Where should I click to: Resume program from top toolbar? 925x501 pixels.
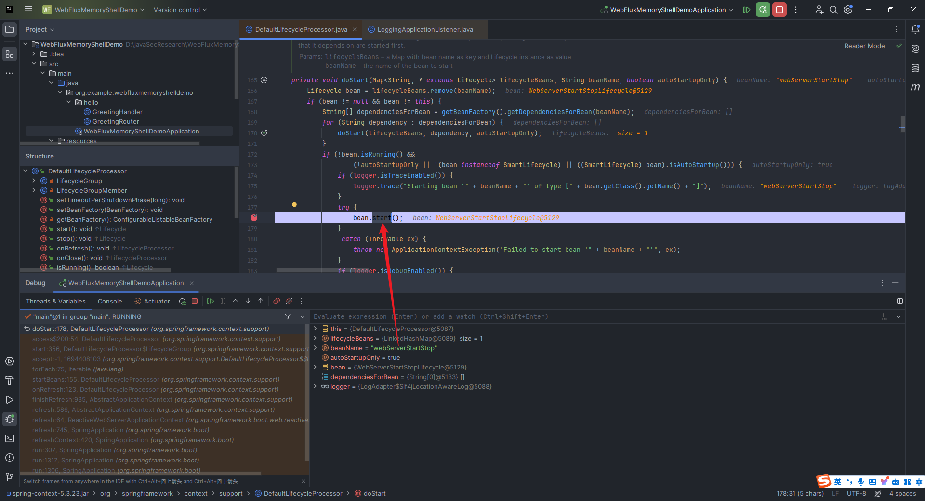point(746,10)
